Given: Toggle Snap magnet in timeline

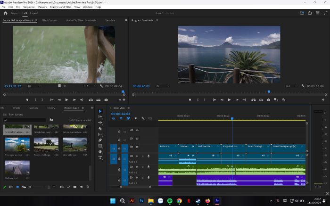Looking at the screenshot, I should 121,118.
